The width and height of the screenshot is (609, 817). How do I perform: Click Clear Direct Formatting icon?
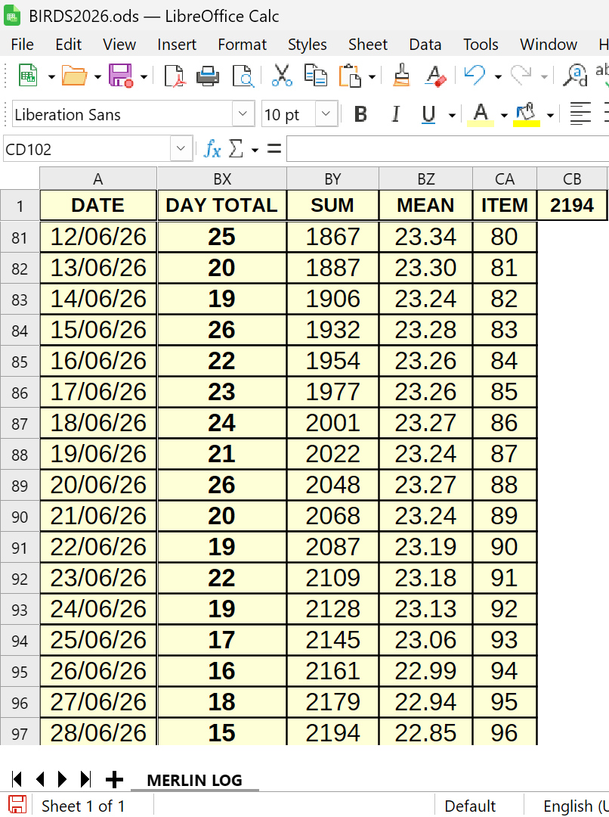pyautogui.click(x=435, y=76)
